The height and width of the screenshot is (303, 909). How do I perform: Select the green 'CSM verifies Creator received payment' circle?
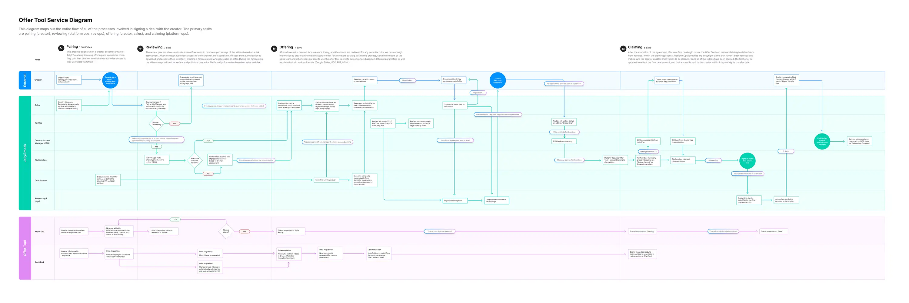coord(822,141)
